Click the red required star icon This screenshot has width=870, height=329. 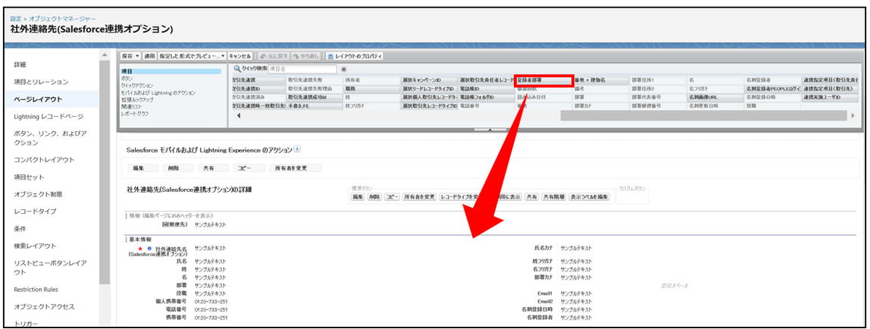[x=140, y=249]
